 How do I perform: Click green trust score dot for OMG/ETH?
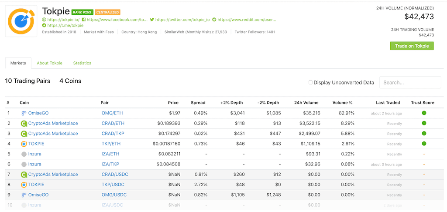(x=424, y=113)
